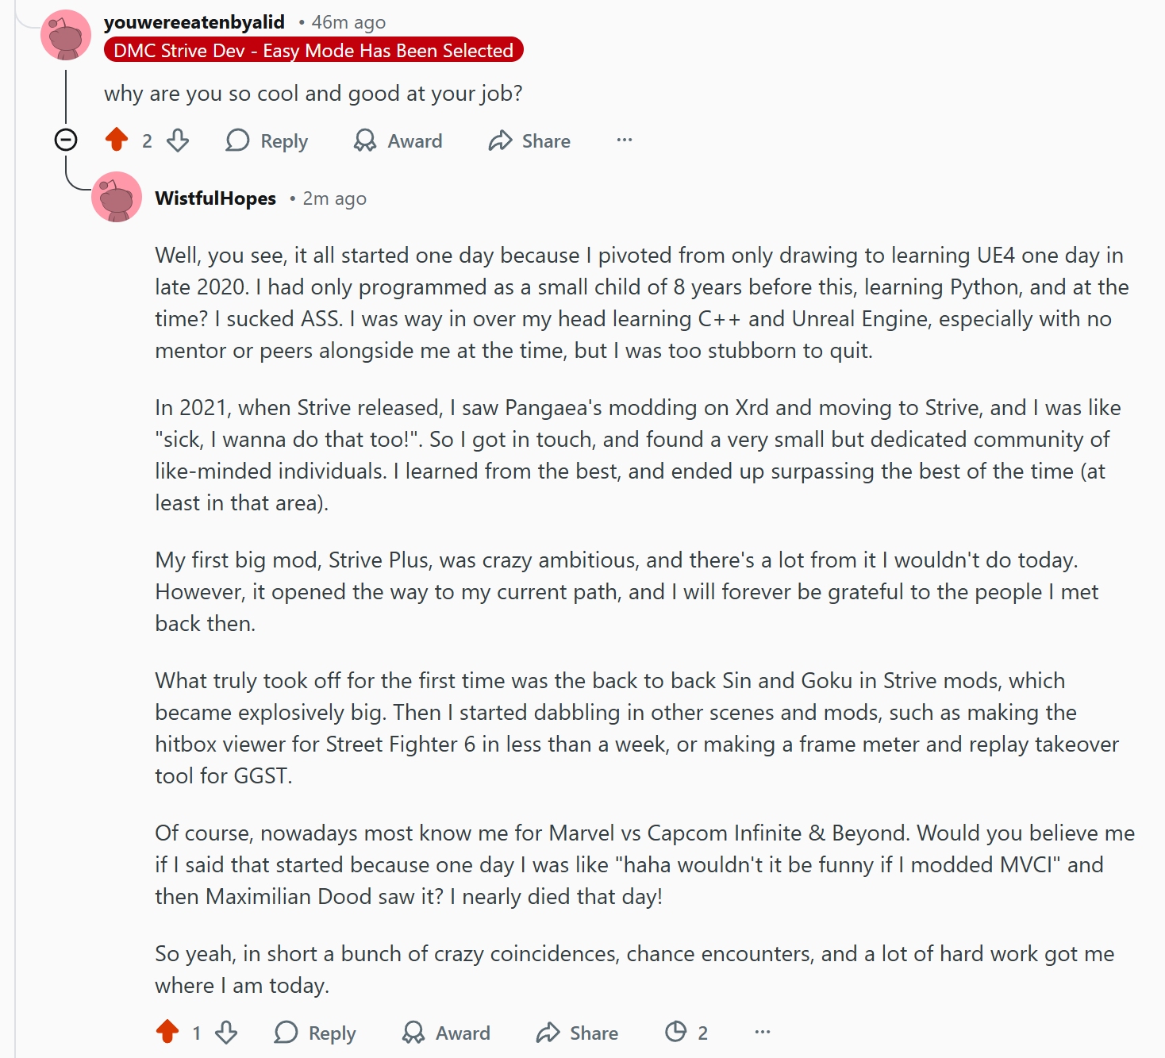Viewport: 1165px width, 1058px height.
Task: Reply to WistfulHopes' comment
Action: click(x=315, y=1032)
